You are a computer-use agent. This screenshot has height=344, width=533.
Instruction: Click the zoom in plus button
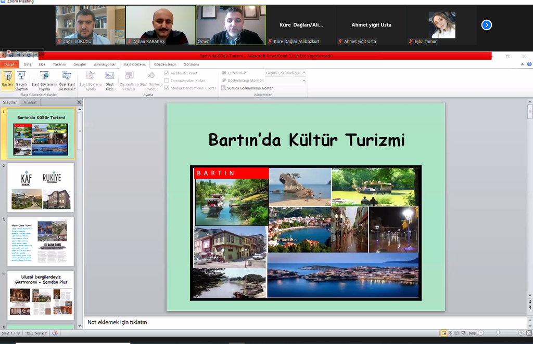[x=521, y=333]
